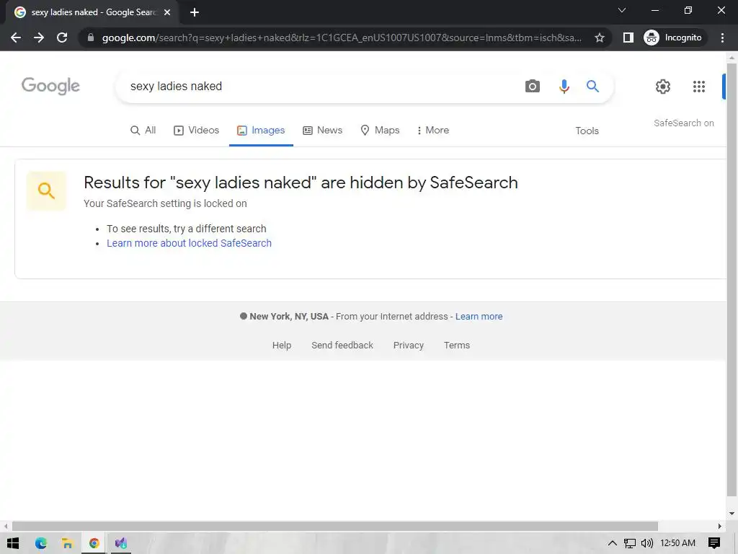Go back using the browser back arrow
This screenshot has height=554, width=738.
(16, 38)
